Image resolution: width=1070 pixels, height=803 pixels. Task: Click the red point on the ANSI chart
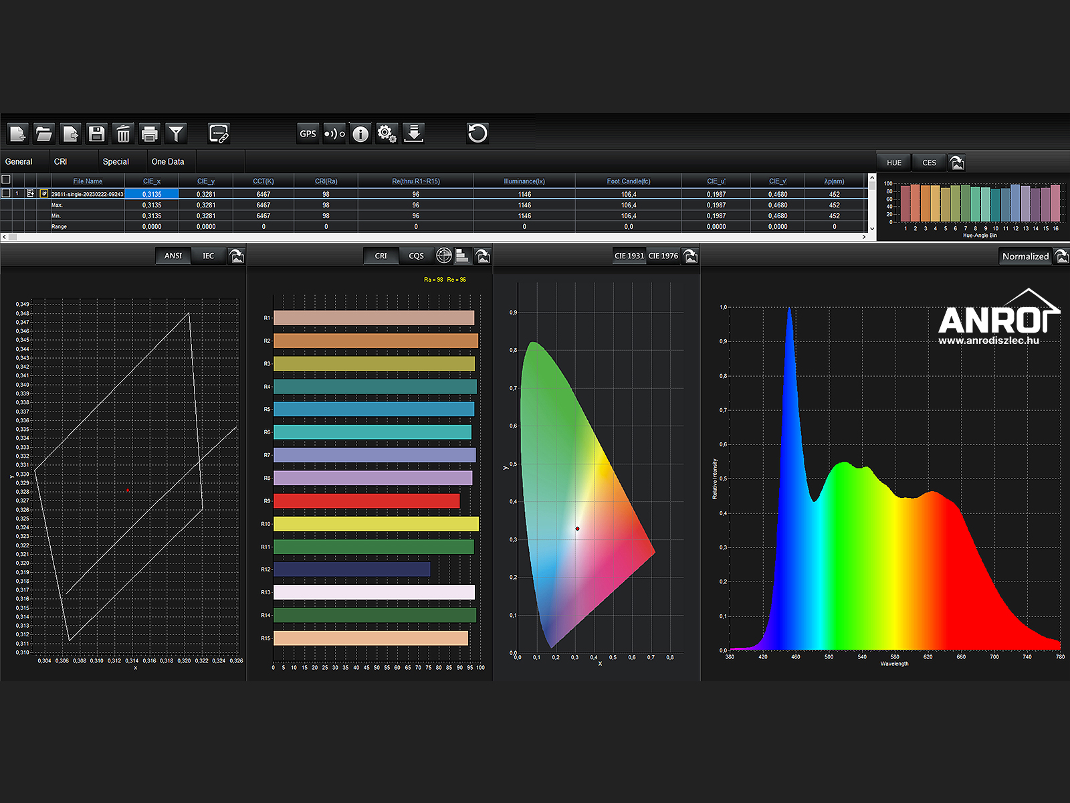(x=127, y=490)
